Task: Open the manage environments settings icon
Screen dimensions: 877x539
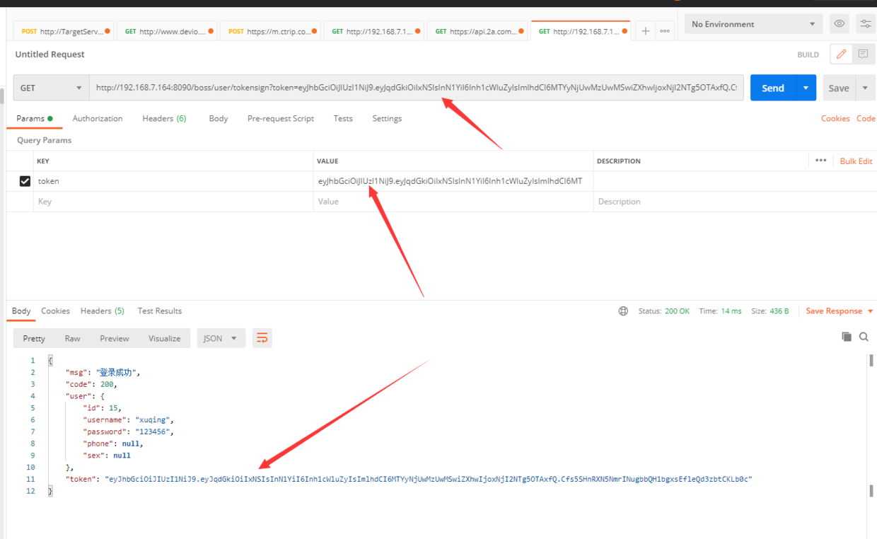Action: [866, 24]
